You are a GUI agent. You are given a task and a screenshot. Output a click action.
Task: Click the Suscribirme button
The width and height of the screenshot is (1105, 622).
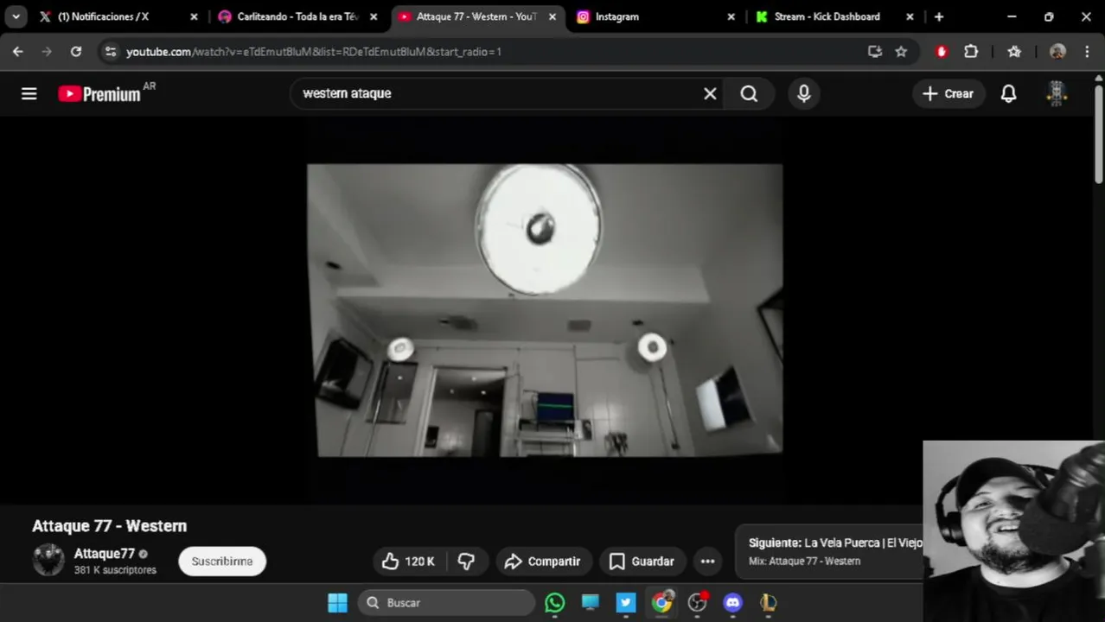(222, 562)
